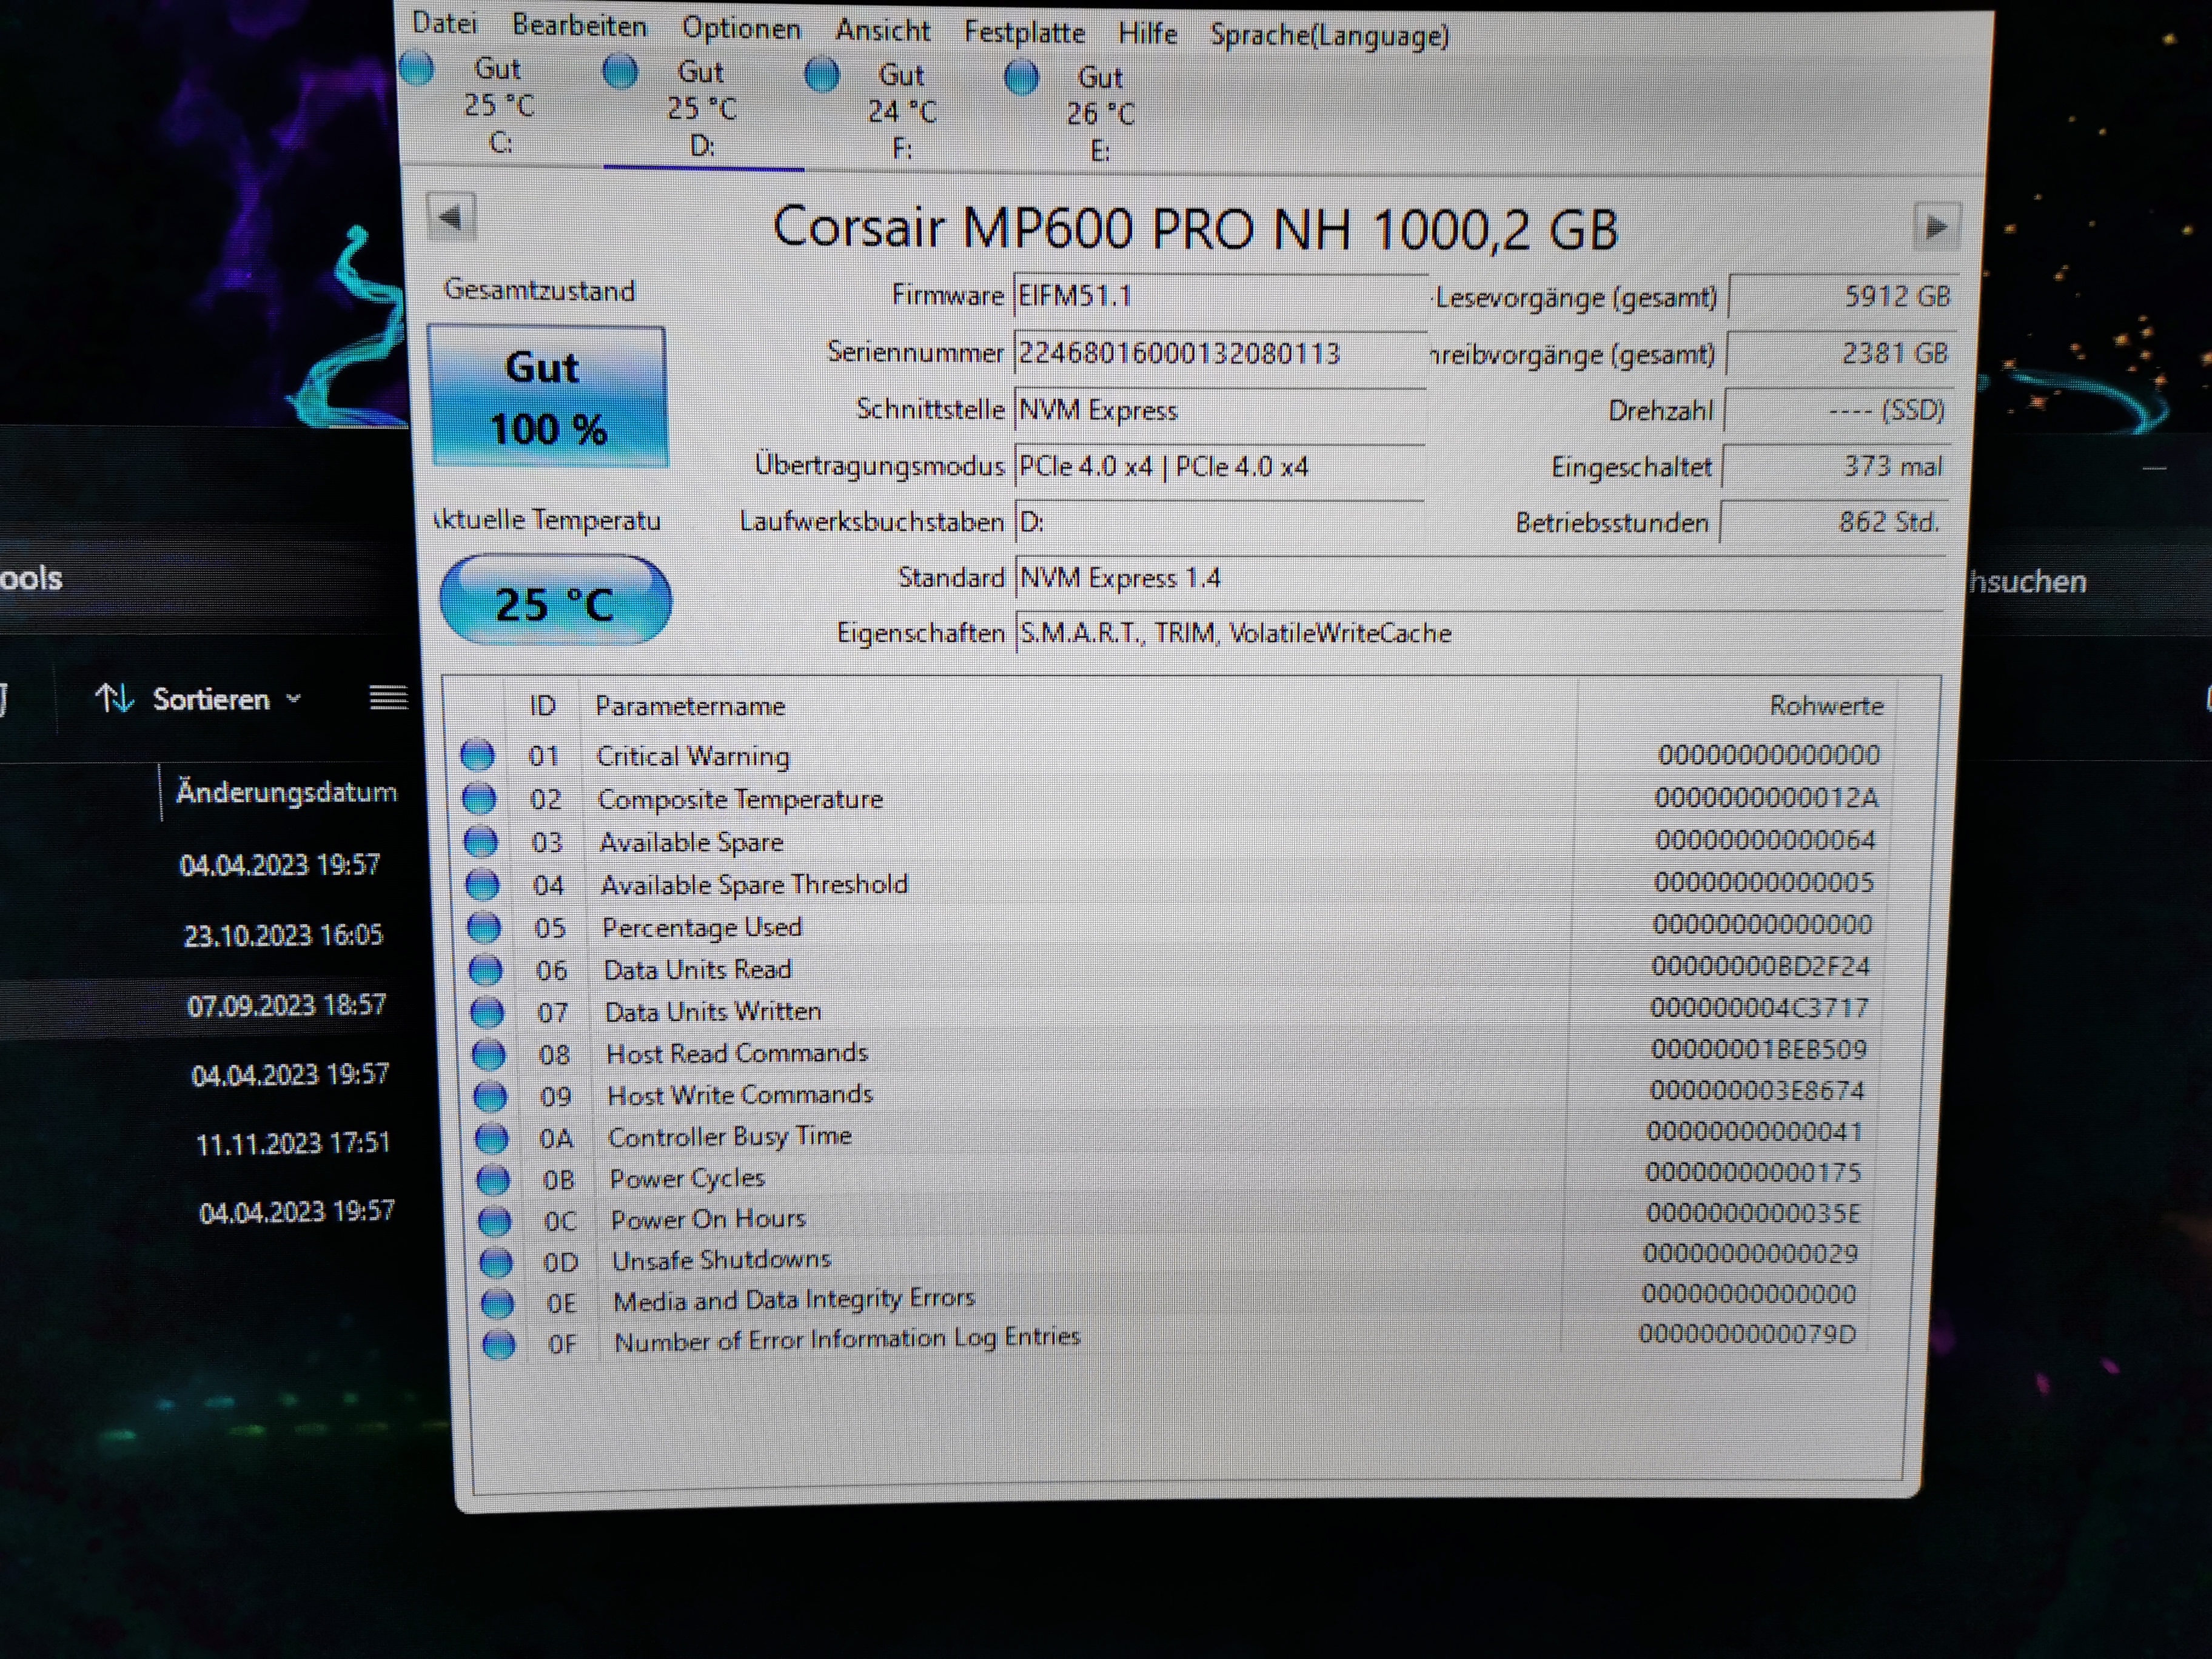This screenshot has width=2212, height=1659.
Task: Select the F: drive status icon
Action: pyautogui.click(x=822, y=75)
